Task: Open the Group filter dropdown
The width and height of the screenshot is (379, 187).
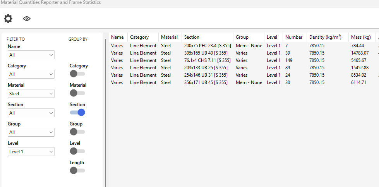Action: click(x=31, y=132)
